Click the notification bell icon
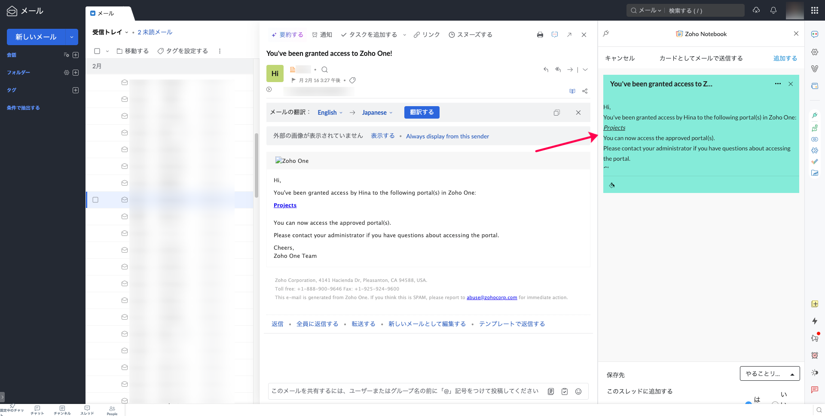 pos(773,10)
